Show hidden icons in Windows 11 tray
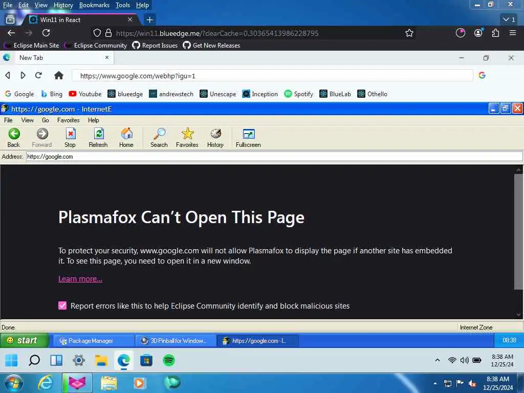This screenshot has height=393, width=524. 437,360
